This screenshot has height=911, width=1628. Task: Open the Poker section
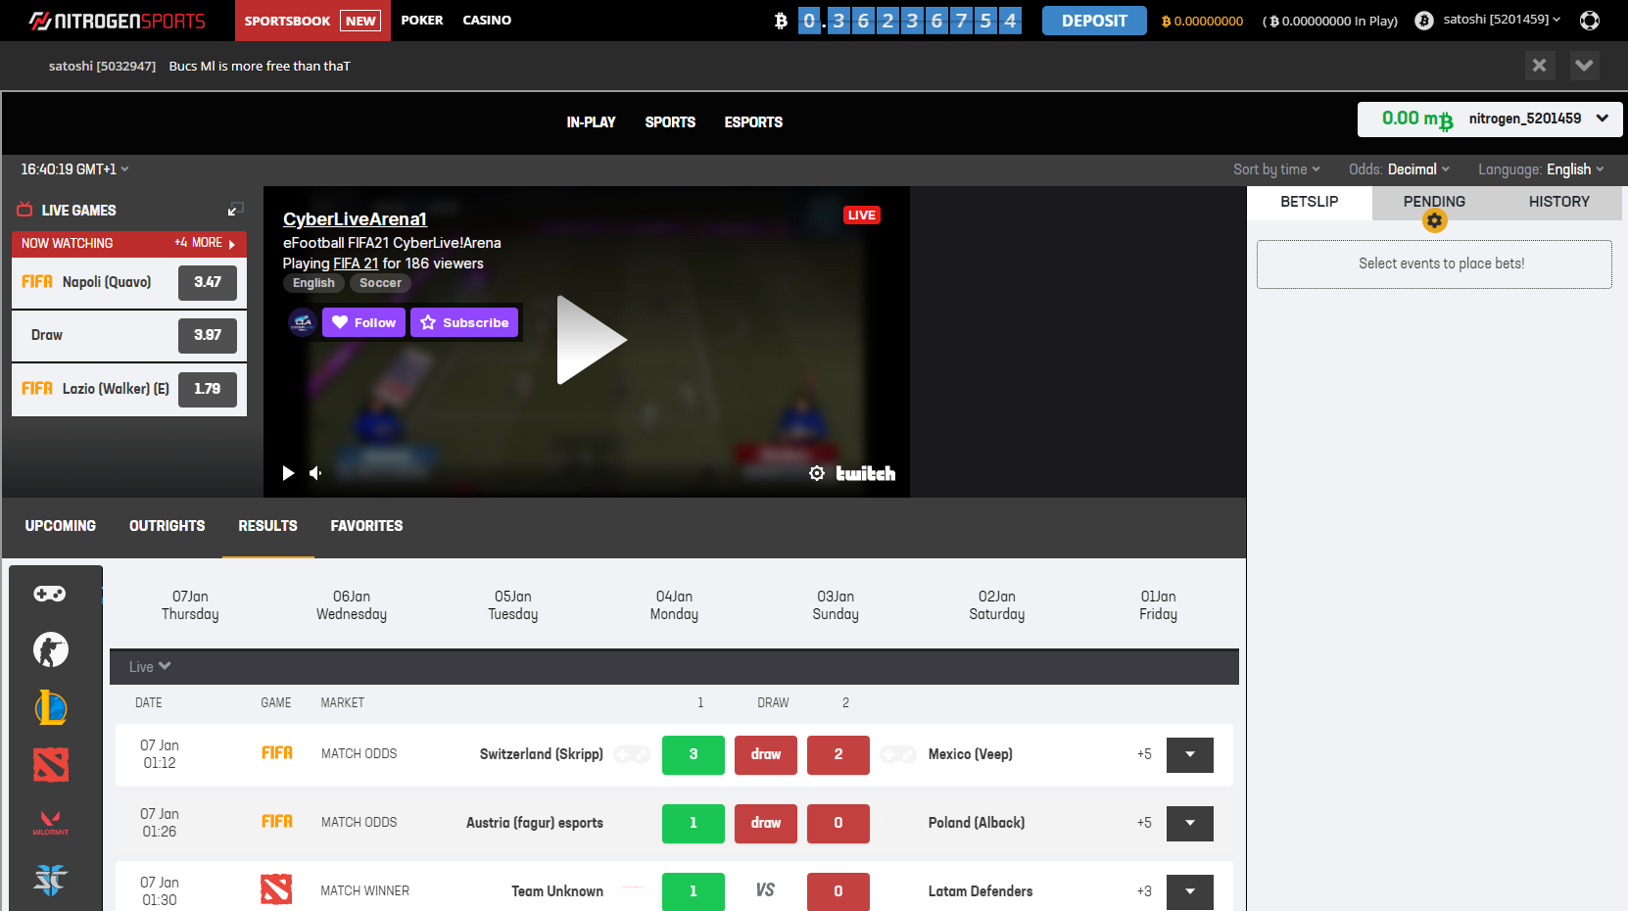click(422, 21)
